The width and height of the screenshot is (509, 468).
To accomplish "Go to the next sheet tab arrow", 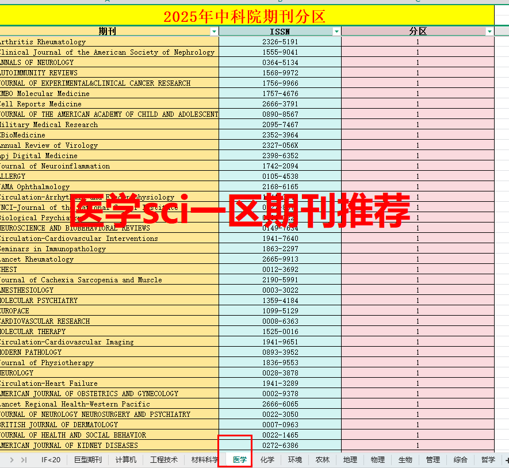I will coord(12,459).
